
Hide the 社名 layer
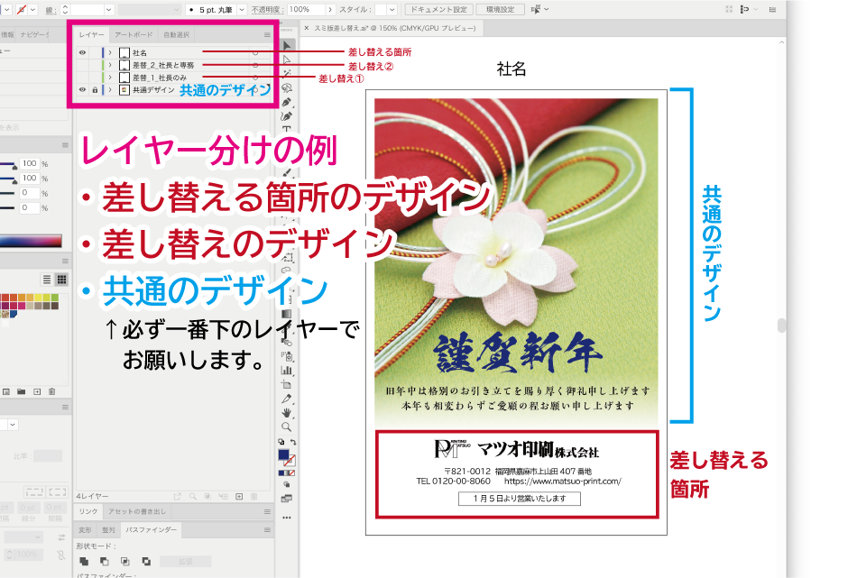tap(82, 52)
